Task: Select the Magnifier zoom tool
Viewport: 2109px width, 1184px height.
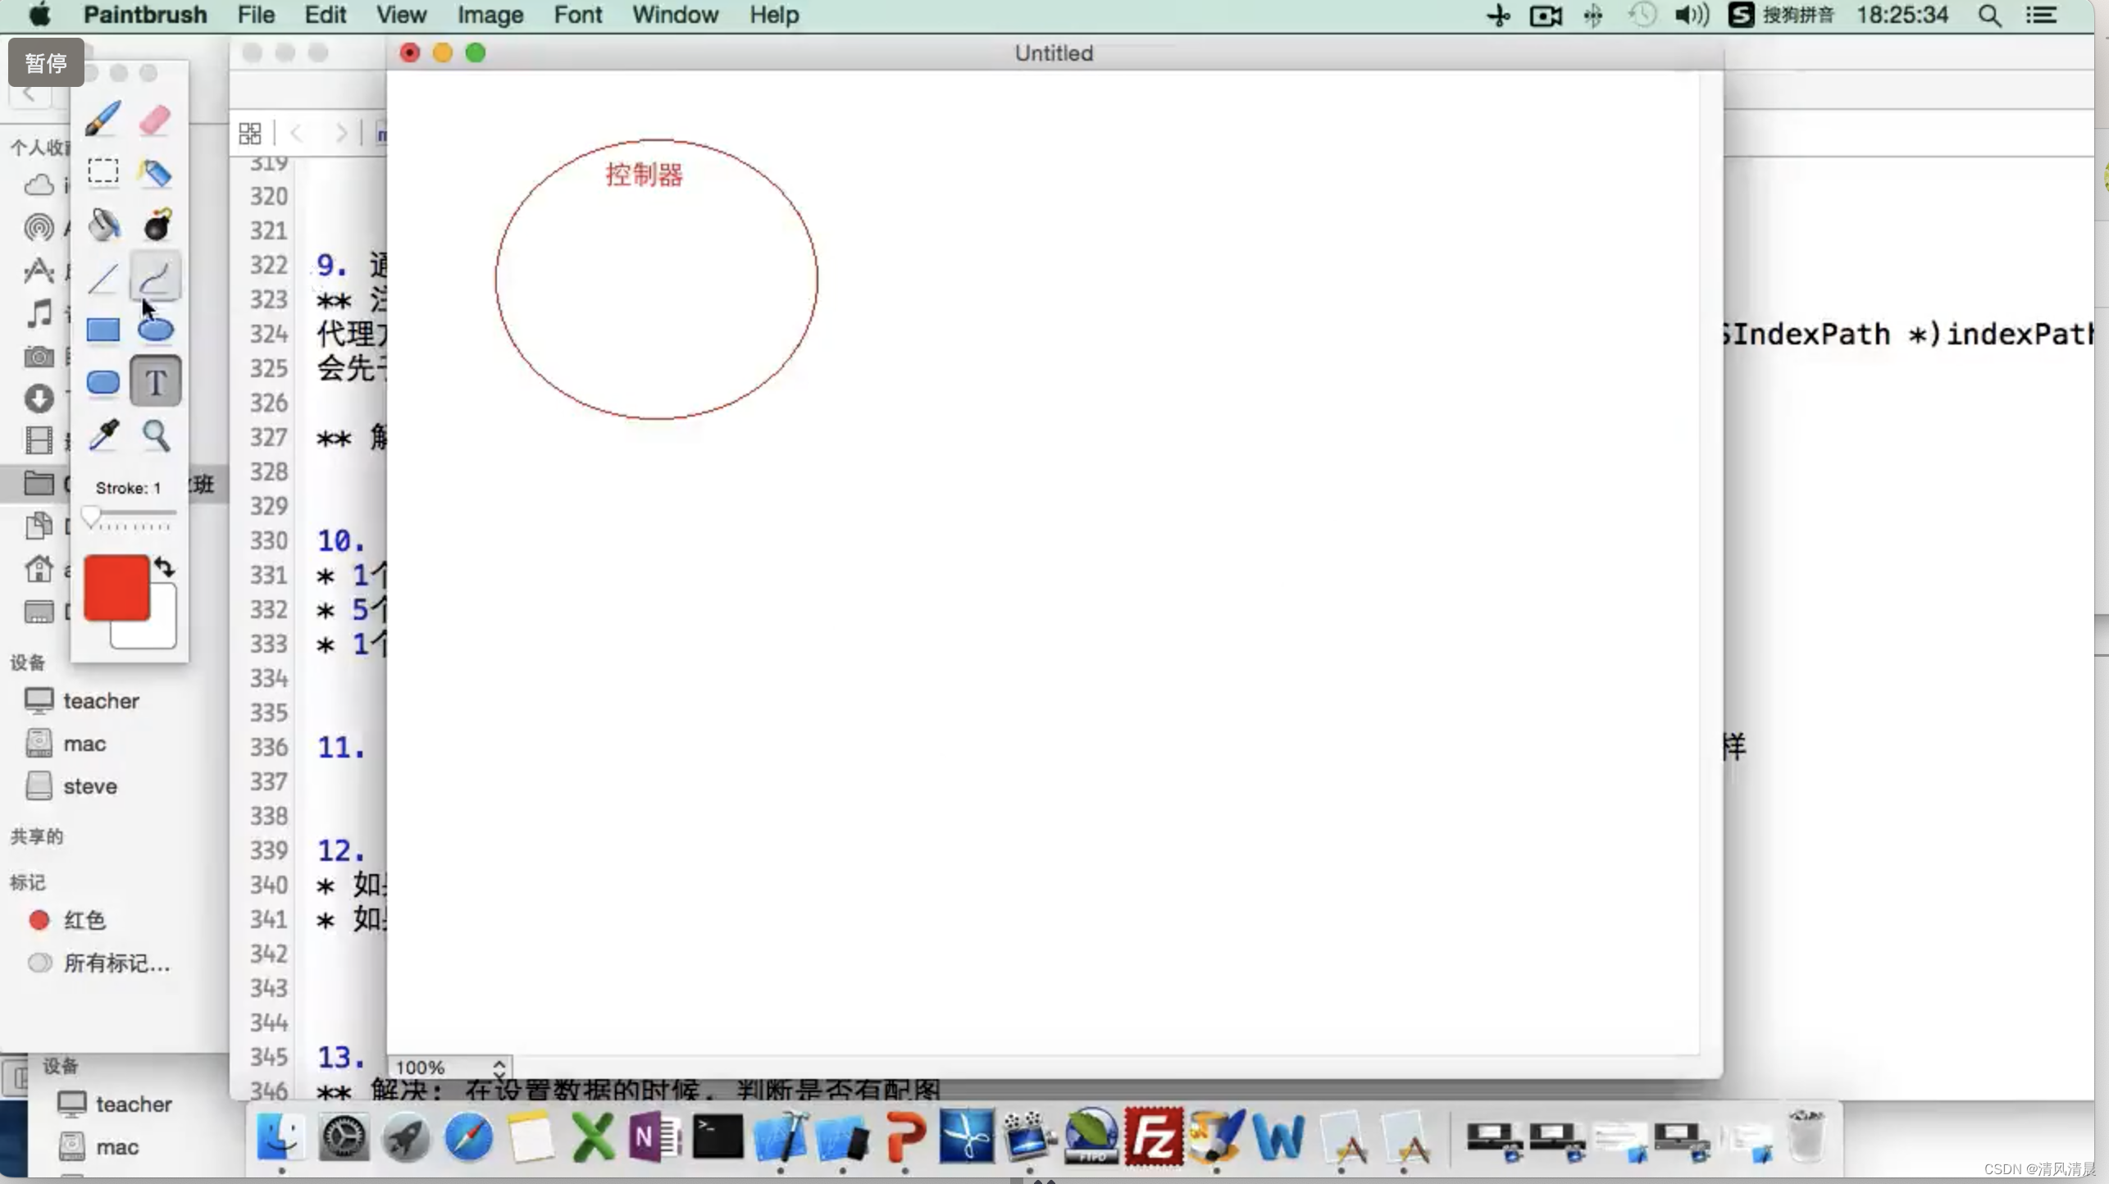Action: click(155, 435)
